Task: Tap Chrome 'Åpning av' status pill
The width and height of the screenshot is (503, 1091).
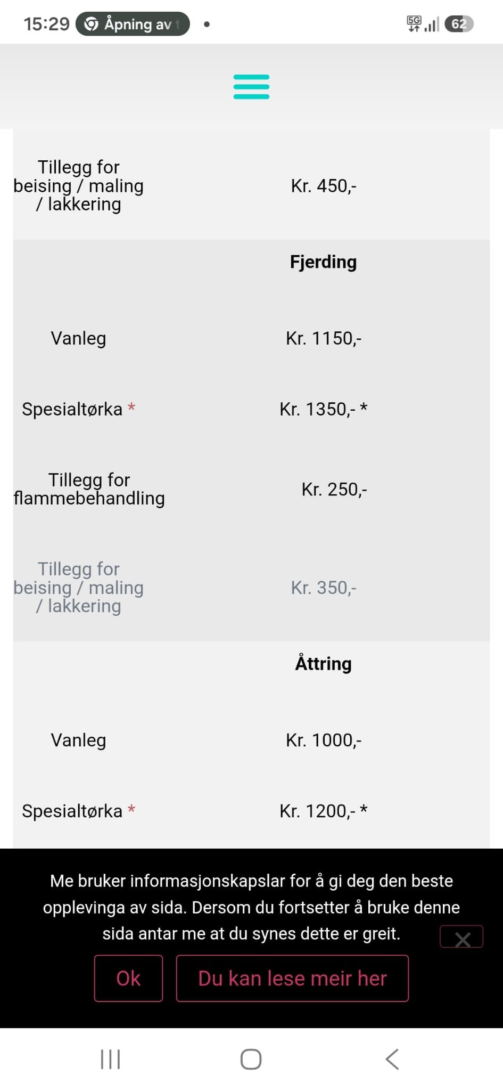Action: coord(133,24)
